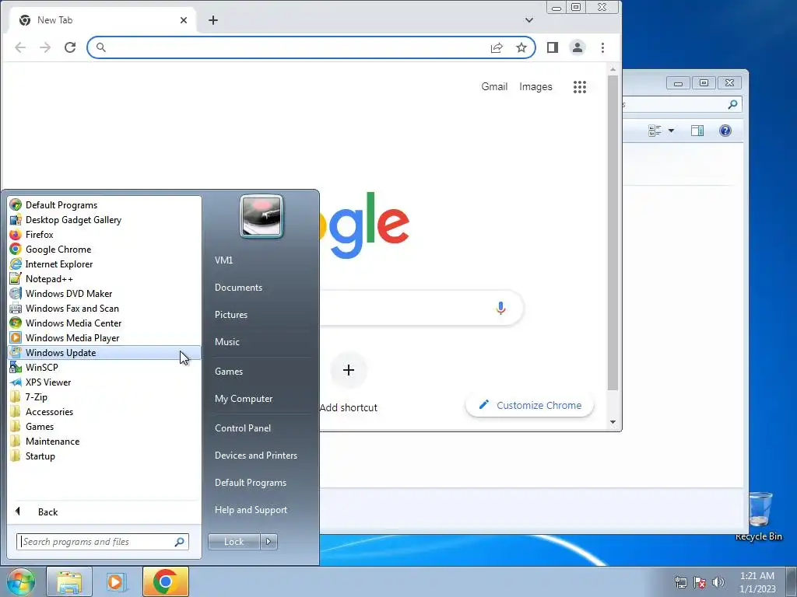Launch WinSCP

coord(104,367)
